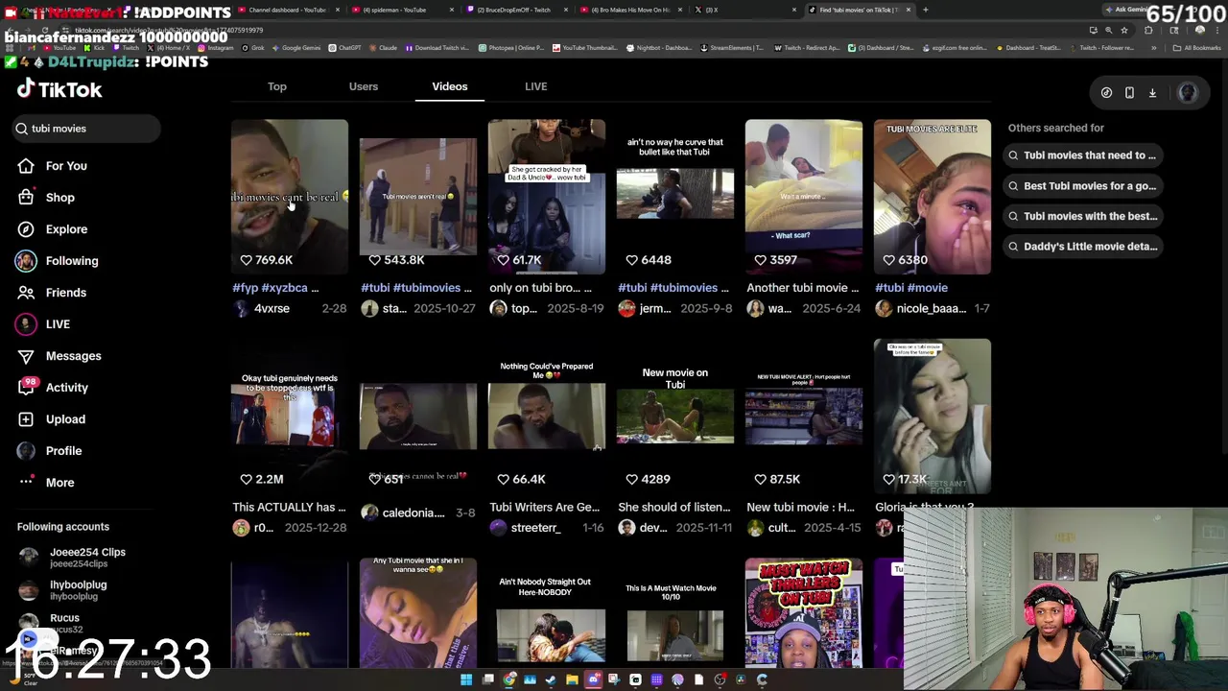The width and height of the screenshot is (1228, 691).
Task: Open the 'New movie on Tubi' video
Action: click(675, 416)
